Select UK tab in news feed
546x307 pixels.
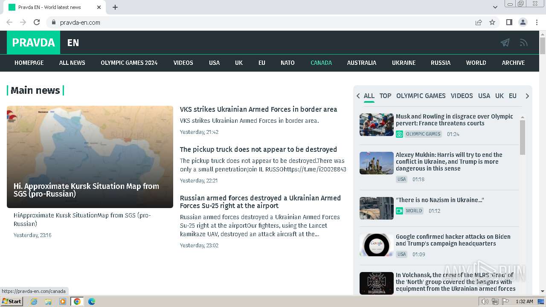(x=500, y=96)
